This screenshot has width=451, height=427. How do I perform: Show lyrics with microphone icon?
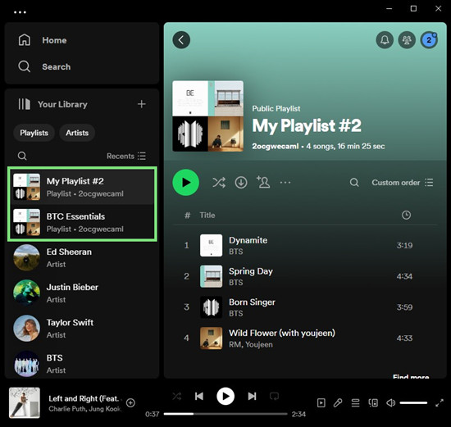point(338,403)
